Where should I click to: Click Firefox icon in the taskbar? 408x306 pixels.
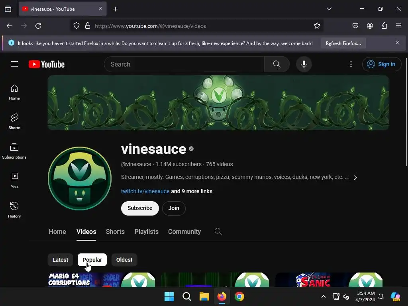point(222,296)
